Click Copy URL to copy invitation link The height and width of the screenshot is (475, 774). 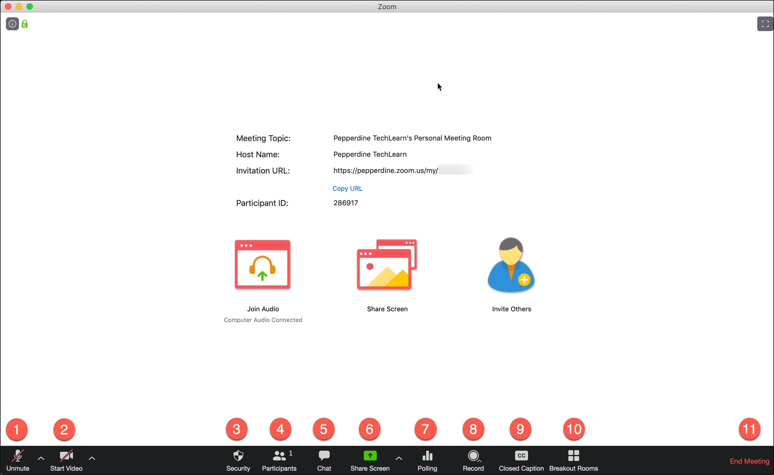(347, 188)
